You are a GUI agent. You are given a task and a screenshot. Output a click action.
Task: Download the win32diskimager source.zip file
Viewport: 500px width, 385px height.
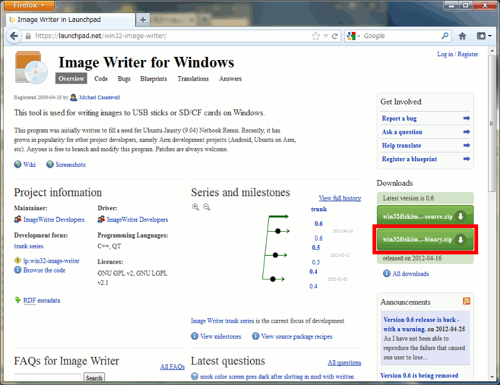coord(424,216)
